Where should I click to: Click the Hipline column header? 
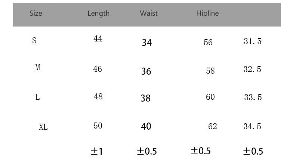point(207,13)
